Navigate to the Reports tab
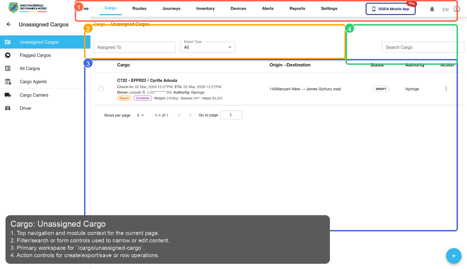The image size is (467, 269). (297, 9)
